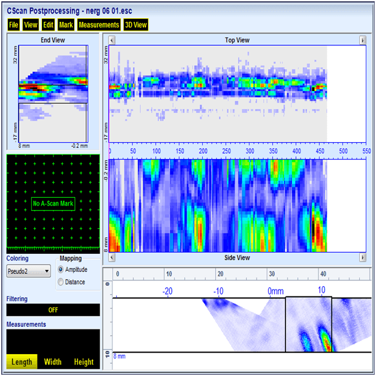Click the Side View right arrow
376x376 pixels.
(x=362, y=258)
